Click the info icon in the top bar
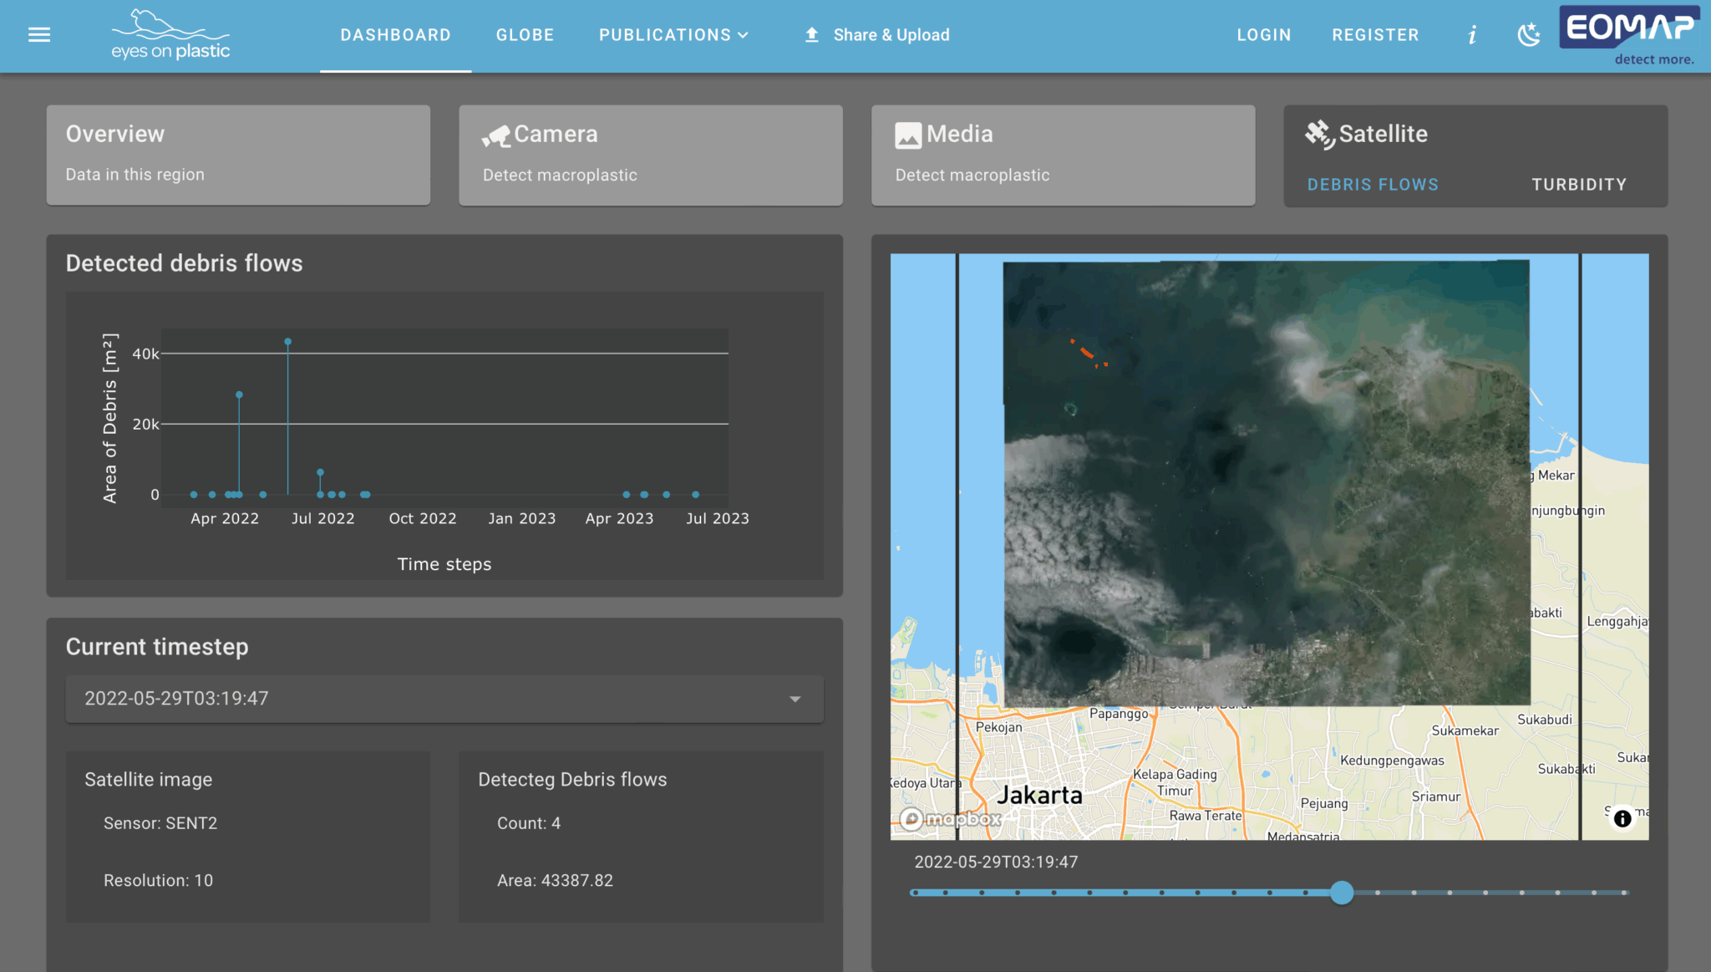 tap(1472, 34)
